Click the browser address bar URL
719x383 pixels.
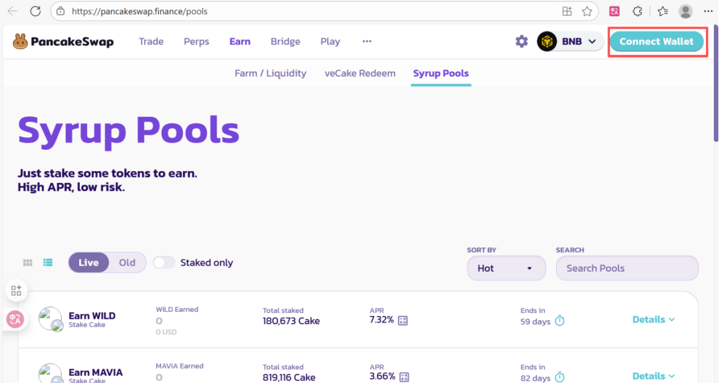(x=140, y=11)
